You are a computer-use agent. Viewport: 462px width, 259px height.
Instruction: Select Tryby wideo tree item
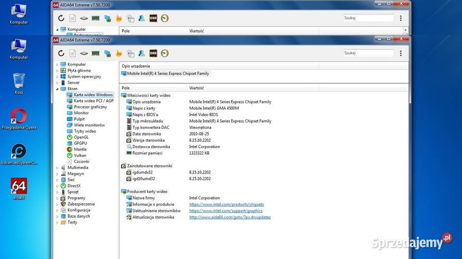point(85,131)
